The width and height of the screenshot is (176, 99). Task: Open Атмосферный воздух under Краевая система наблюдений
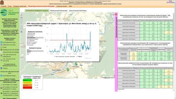pyautogui.click(x=9, y=42)
